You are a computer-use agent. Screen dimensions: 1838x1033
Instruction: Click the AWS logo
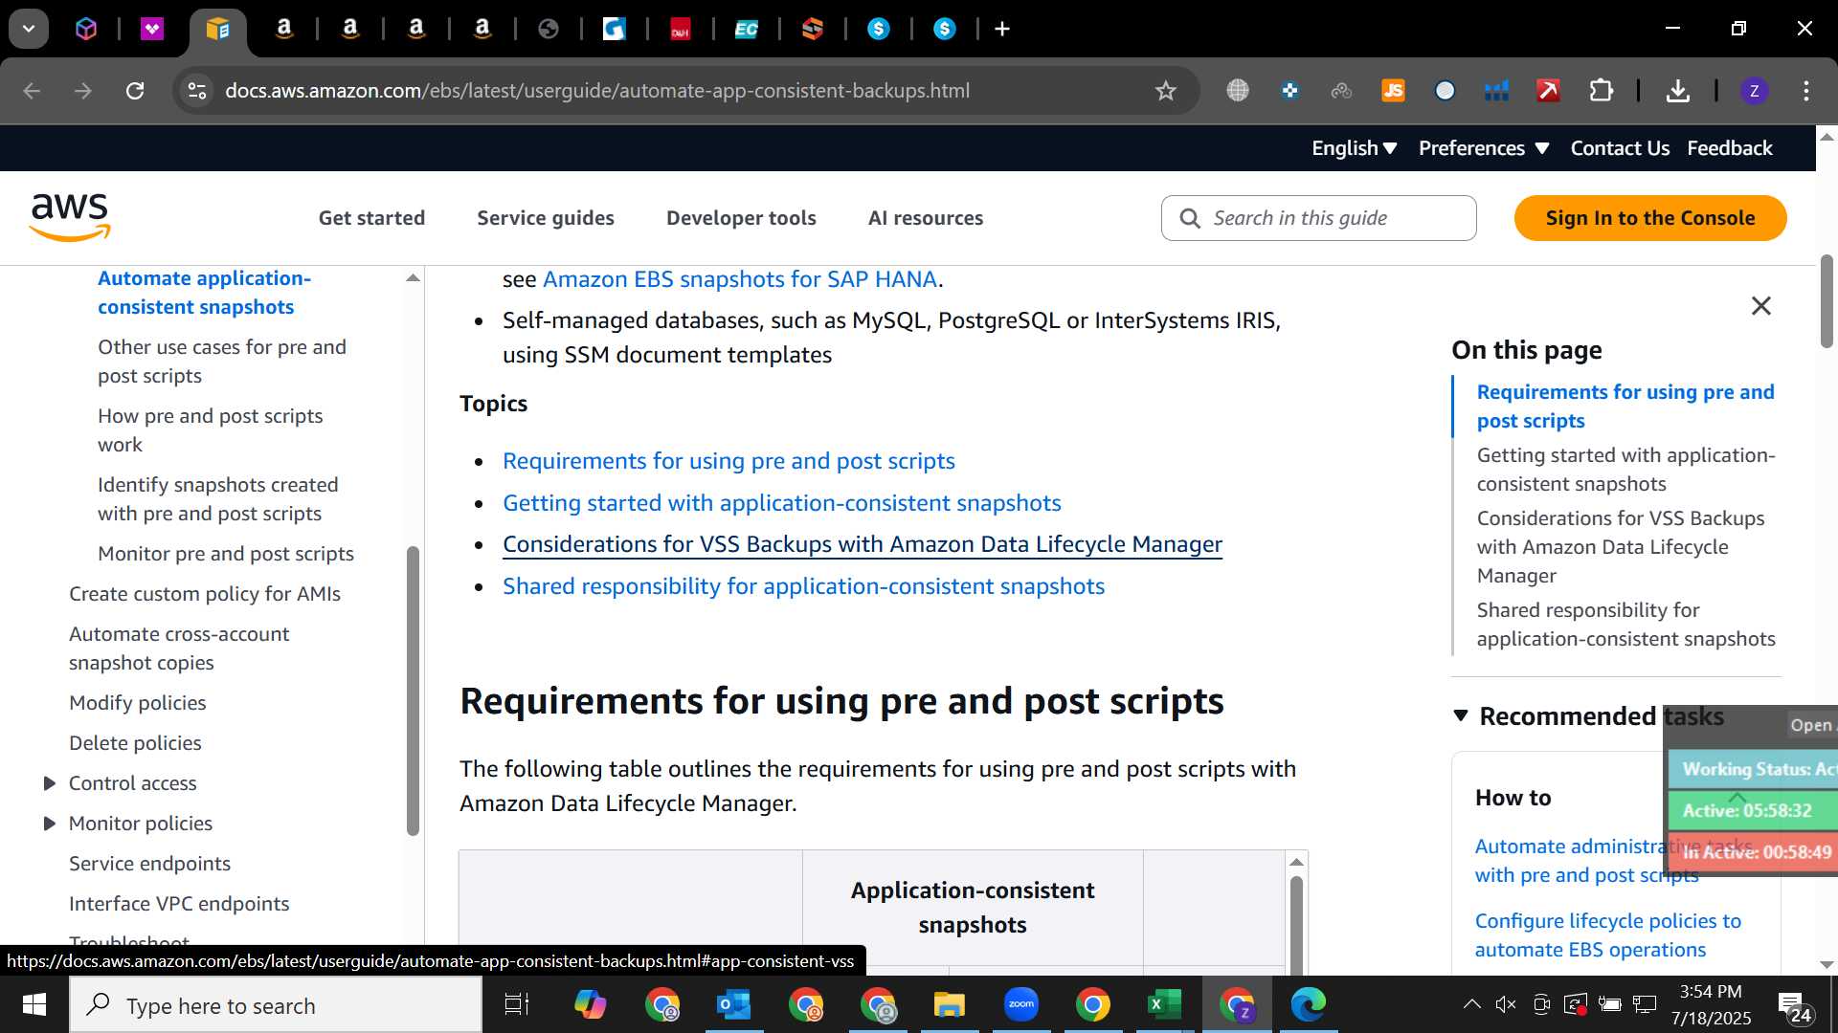click(70, 217)
